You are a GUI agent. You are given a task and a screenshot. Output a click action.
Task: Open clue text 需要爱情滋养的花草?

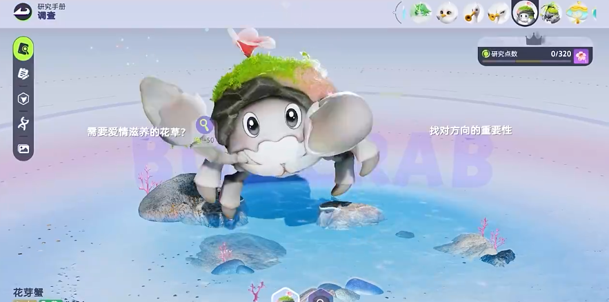[x=137, y=132]
